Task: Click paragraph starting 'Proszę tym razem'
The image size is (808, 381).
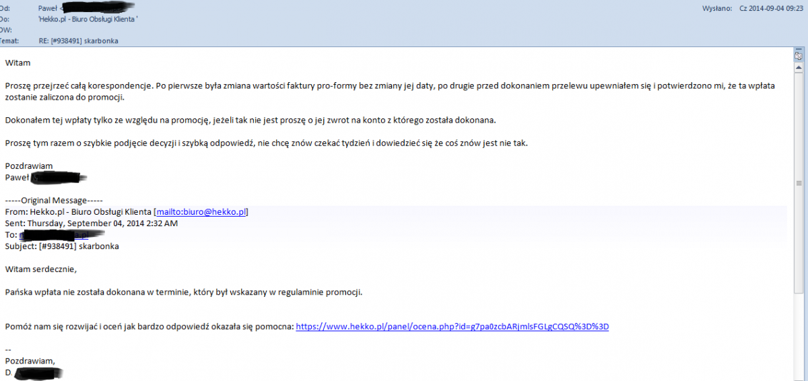Action: [266, 143]
